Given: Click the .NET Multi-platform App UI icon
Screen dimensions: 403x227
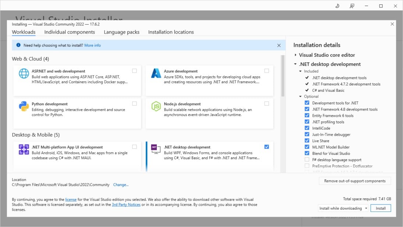Looking at the screenshot, I should point(24,150).
